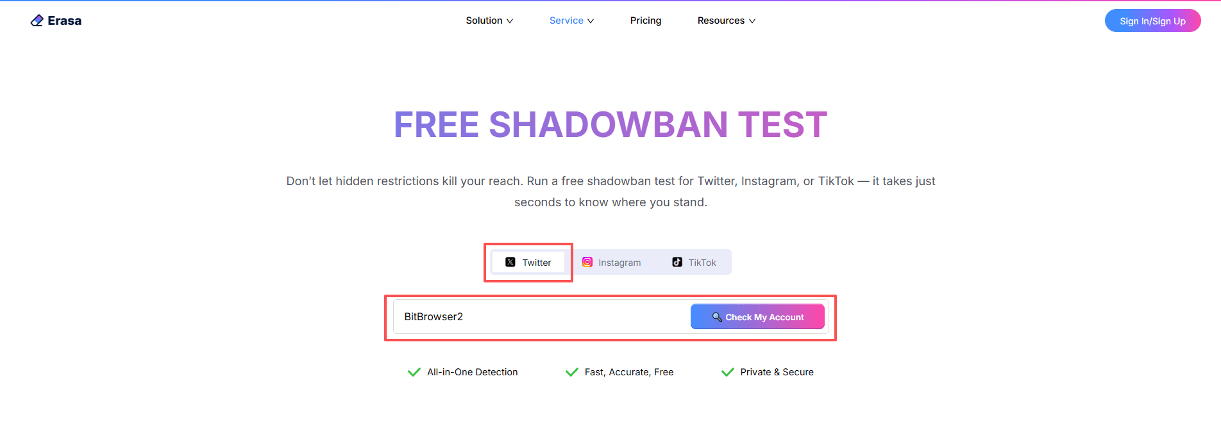Click the green checkmark beside Private & Secure
The image size is (1221, 440).
click(x=727, y=372)
